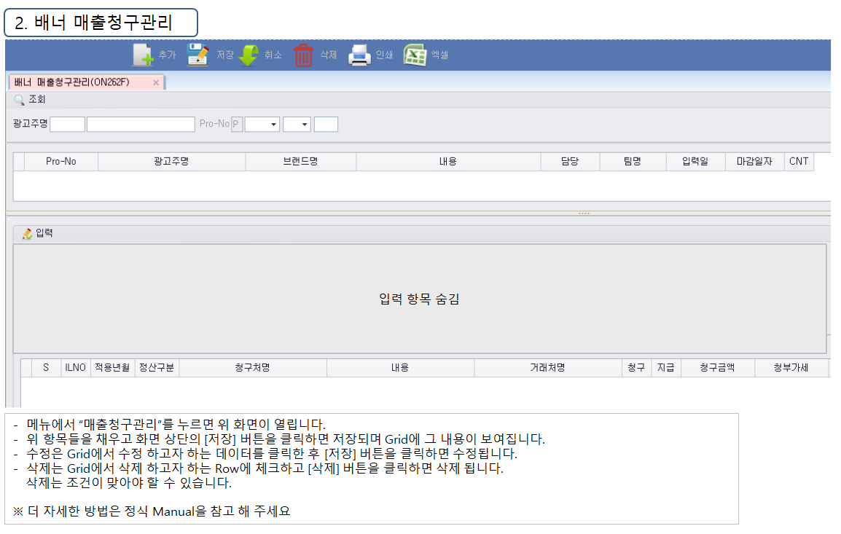The width and height of the screenshot is (841, 534).
Task: Open the first Pro-No dropdown
Action: (262, 125)
